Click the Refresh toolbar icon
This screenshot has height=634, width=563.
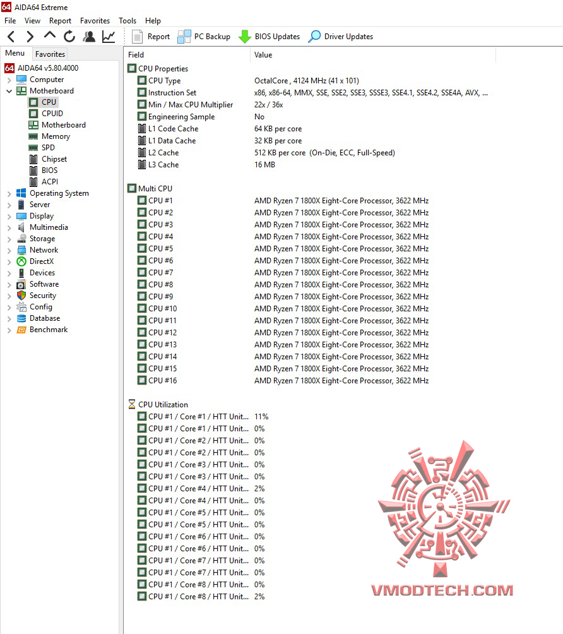(69, 37)
